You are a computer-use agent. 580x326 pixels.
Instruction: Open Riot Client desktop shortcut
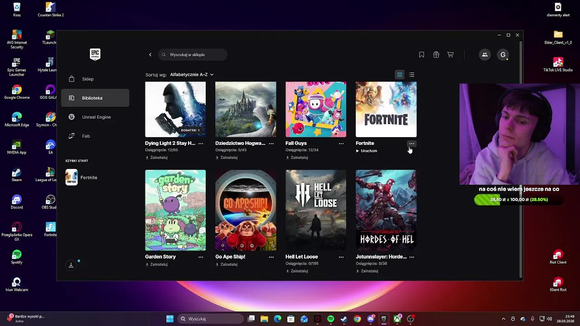[x=558, y=257]
